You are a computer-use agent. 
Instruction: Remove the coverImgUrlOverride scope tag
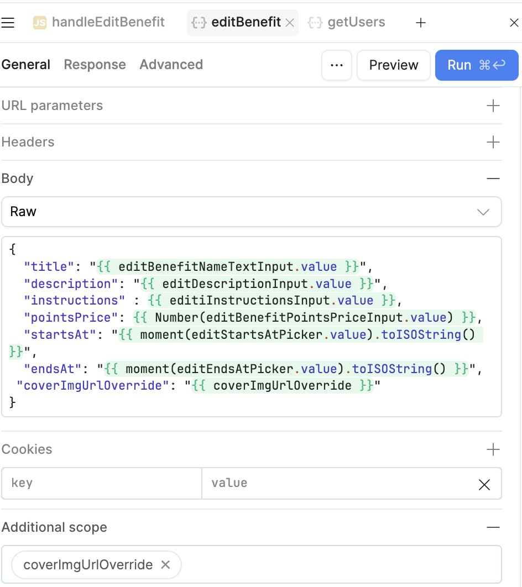165,565
